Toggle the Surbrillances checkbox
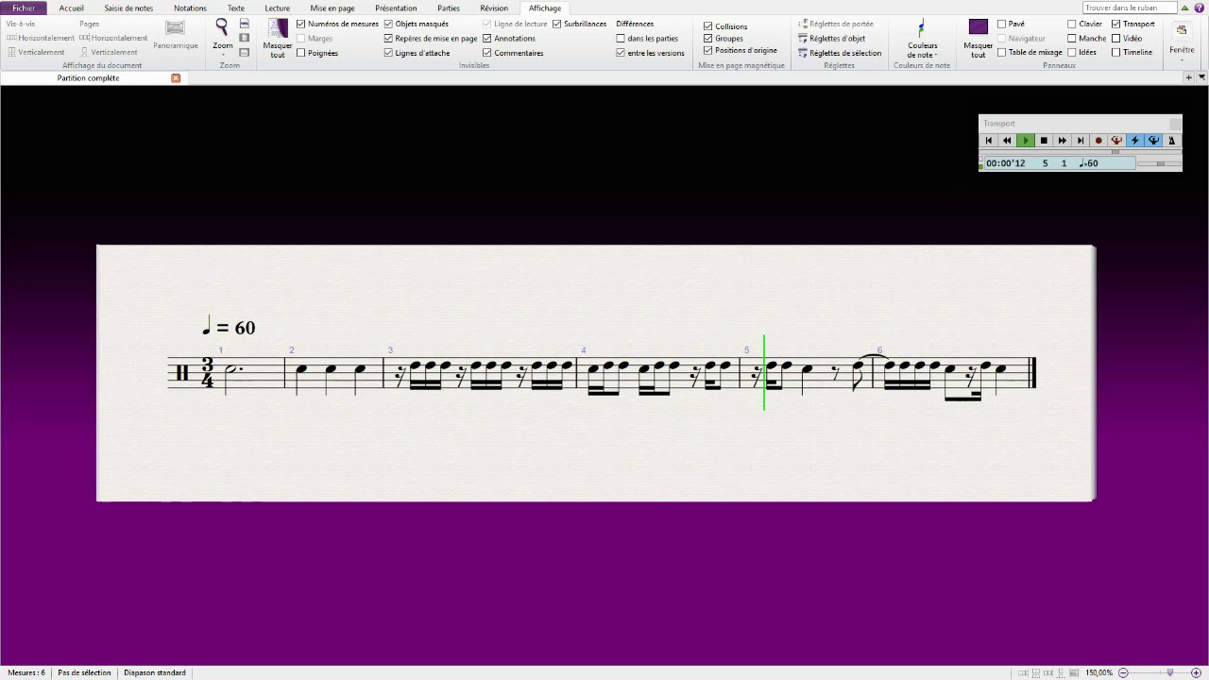Screen dimensions: 1209x680 557,24
